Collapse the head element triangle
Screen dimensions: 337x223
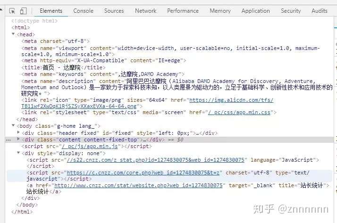[13, 34]
